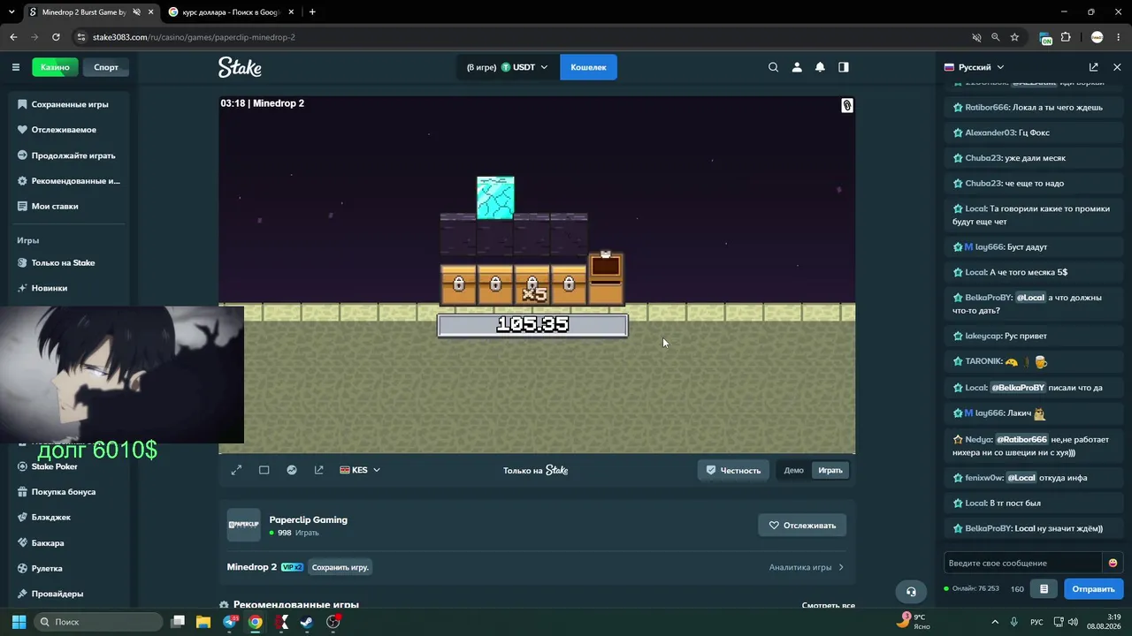Open the Русский chat language dropdown

click(x=975, y=67)
